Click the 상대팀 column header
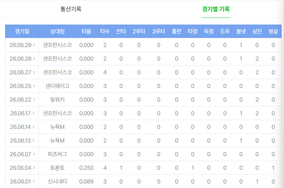Viewport: 284px width, 188px height. tap(57, 32)
